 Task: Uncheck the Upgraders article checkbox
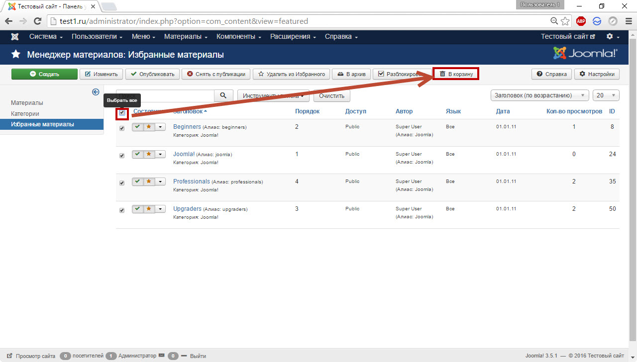tap(122, 210)
